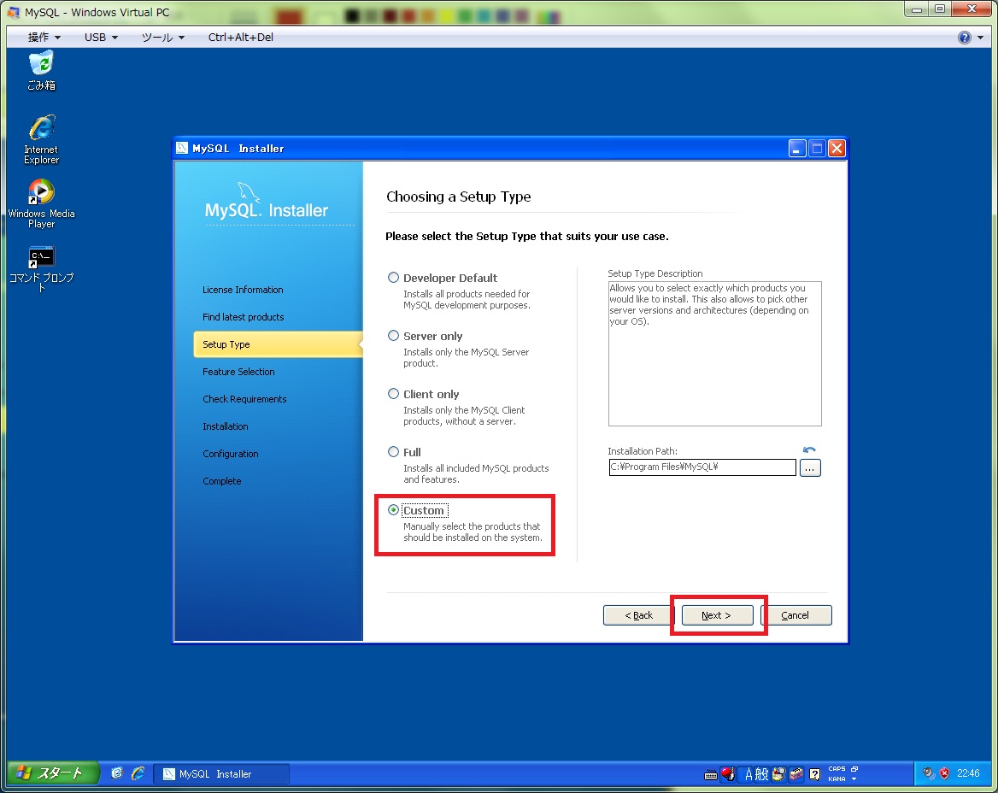Browse for installation path with ... button

(810, 467)
